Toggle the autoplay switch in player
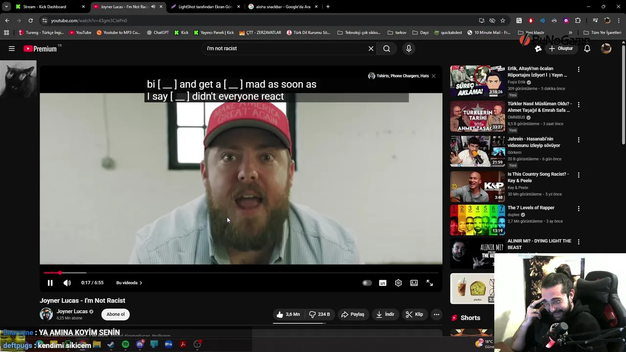This screenshot has height=352, width=626. coord(366,283)
